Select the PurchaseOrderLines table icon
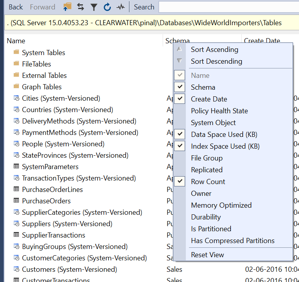Viewport: 299px width, 282px height. click(17, 189)
